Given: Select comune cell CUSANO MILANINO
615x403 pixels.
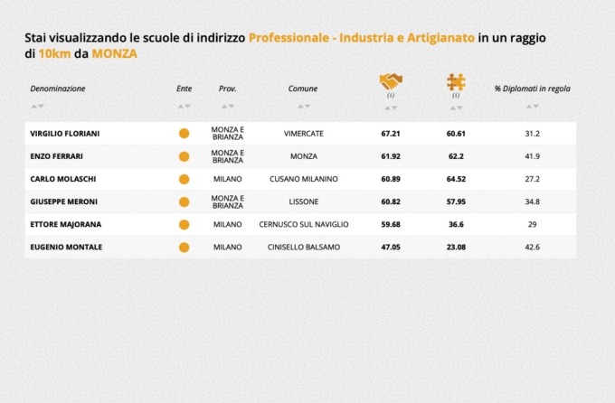Looking at the screenshot, I should [x=304, y=179].
